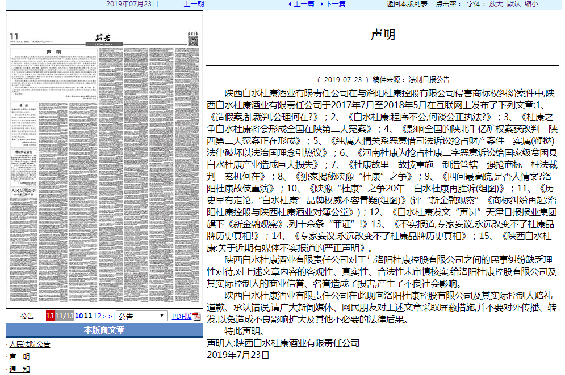This screenshot has height=375, width=565.
Task: Click the 本版面文章 header bar
Action: (x=104, y=330)
